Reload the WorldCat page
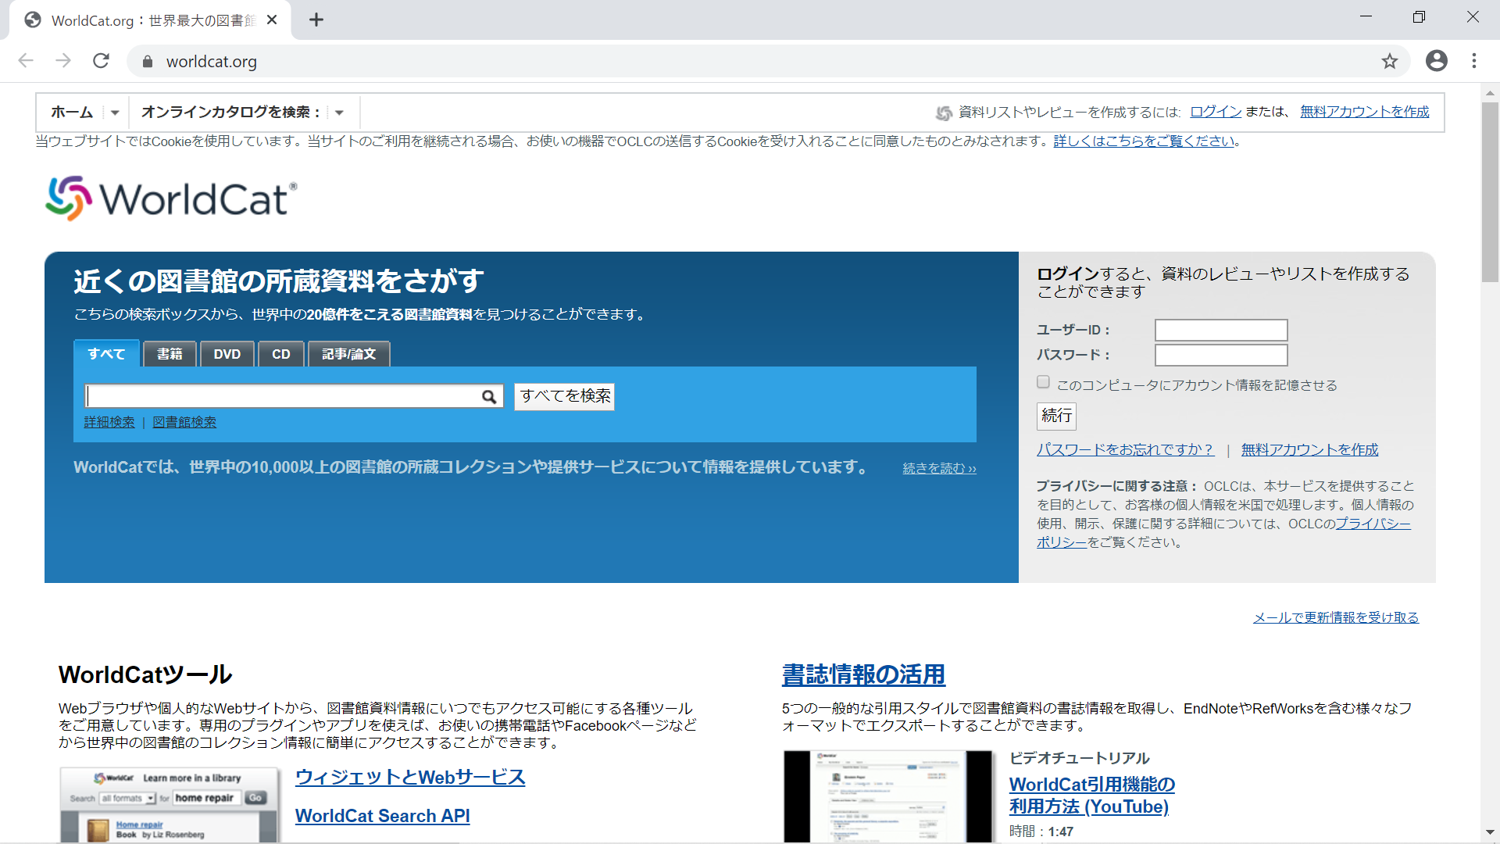1500x844 pixels. tap(101, 61)
